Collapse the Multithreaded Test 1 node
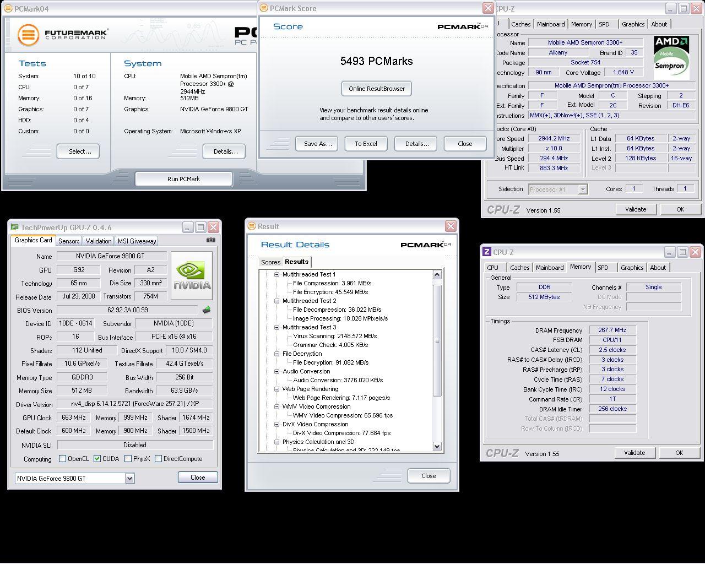The image size is (705, 564). coord(277,274)
